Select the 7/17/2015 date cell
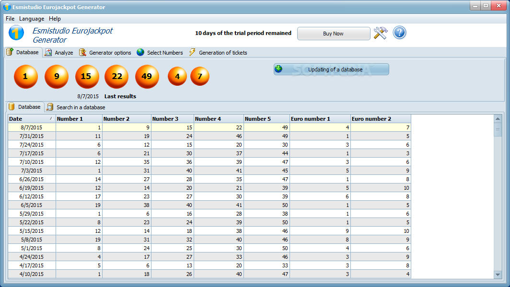This screenshot has width=510, height=287. click(x=32, y=153)
